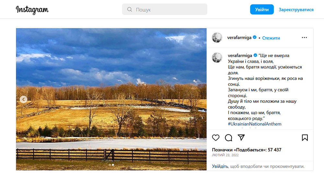
Task: Click the Instagram logo
Action: coord(32,10)
